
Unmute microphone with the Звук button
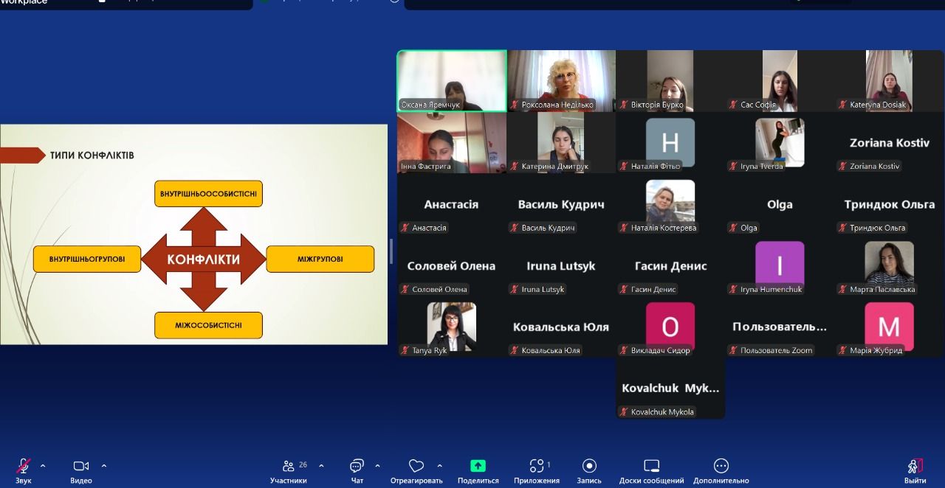point(24,467)
